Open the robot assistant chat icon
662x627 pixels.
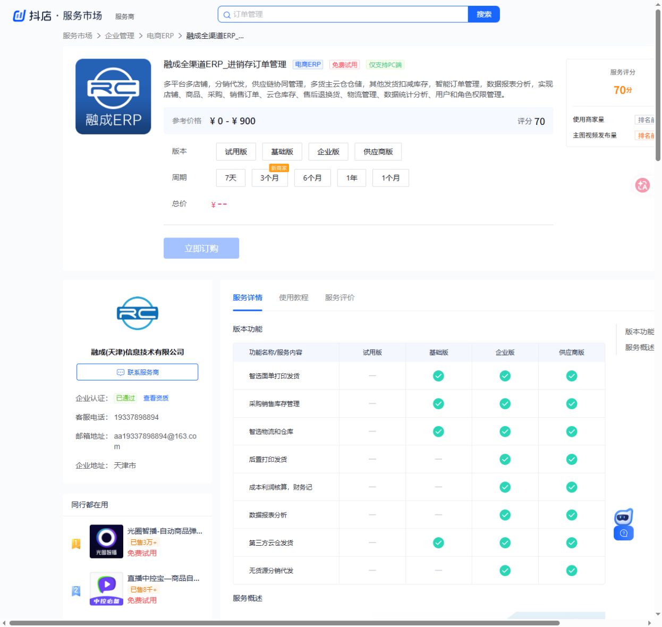(x=624, y=516)
